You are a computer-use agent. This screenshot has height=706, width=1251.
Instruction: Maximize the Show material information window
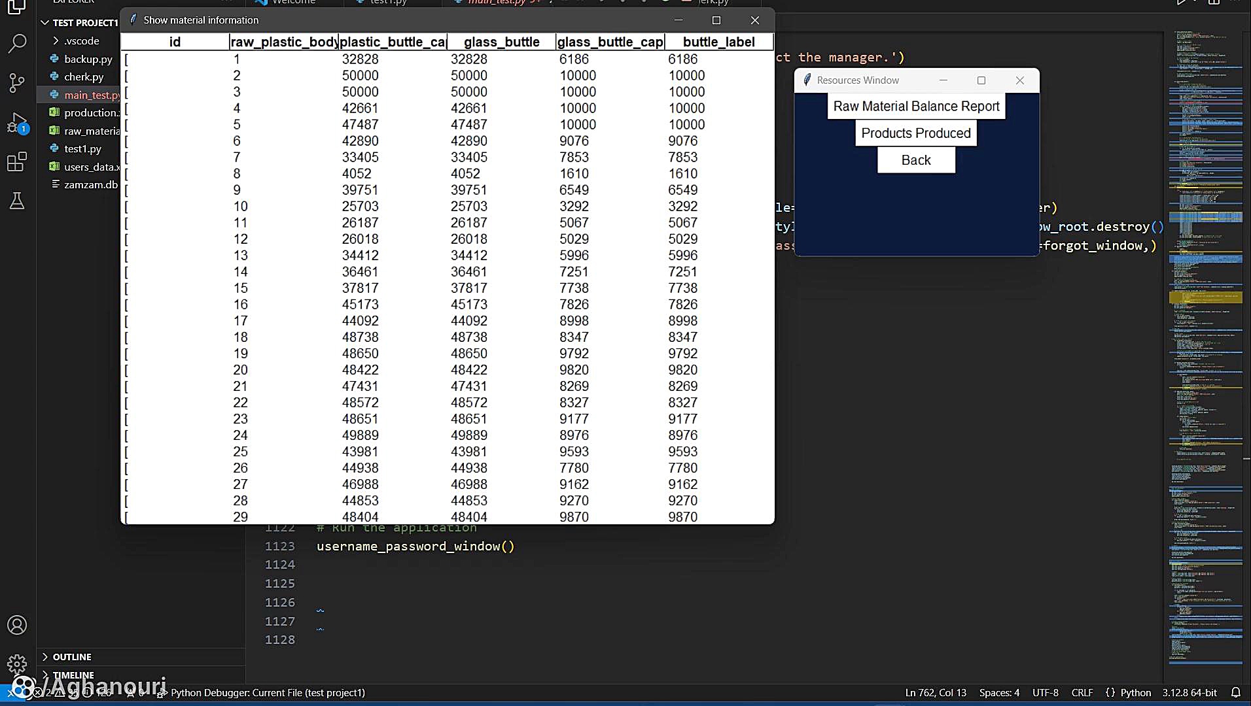(716, 20)
